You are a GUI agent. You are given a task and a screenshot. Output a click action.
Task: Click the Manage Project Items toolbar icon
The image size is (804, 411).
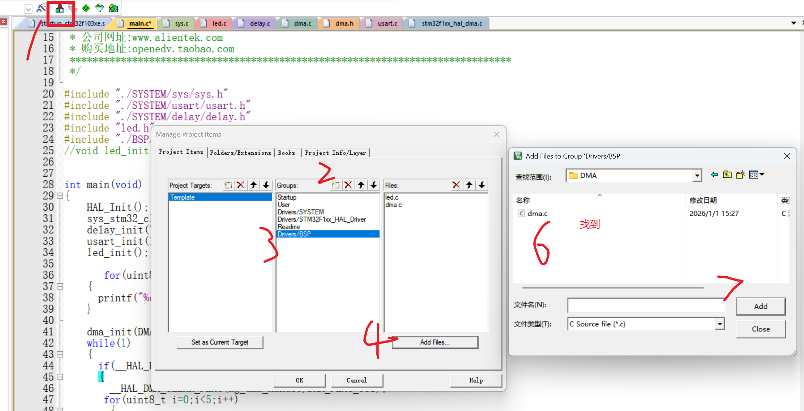click(x=60, y=8)
